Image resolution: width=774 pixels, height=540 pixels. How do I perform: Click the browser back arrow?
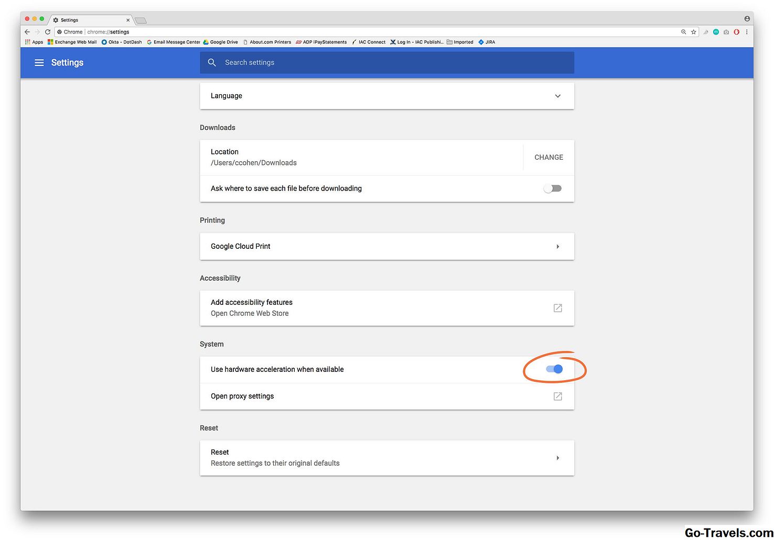click(27, 32)
